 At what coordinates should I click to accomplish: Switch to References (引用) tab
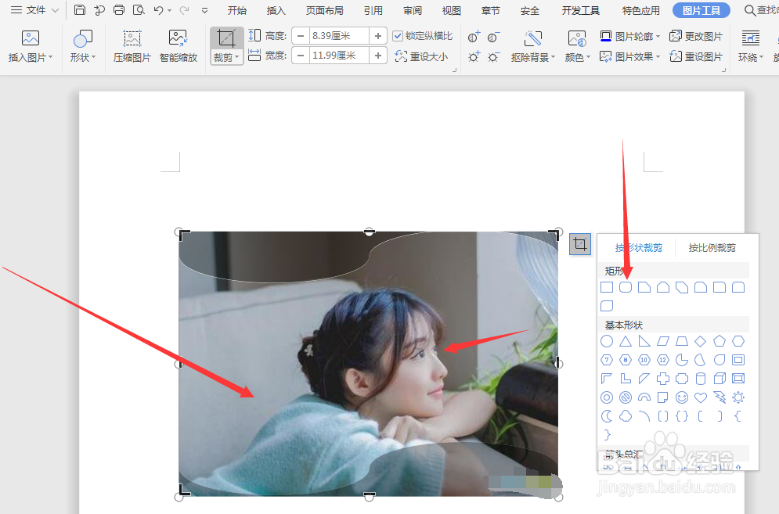coord(373,10)
